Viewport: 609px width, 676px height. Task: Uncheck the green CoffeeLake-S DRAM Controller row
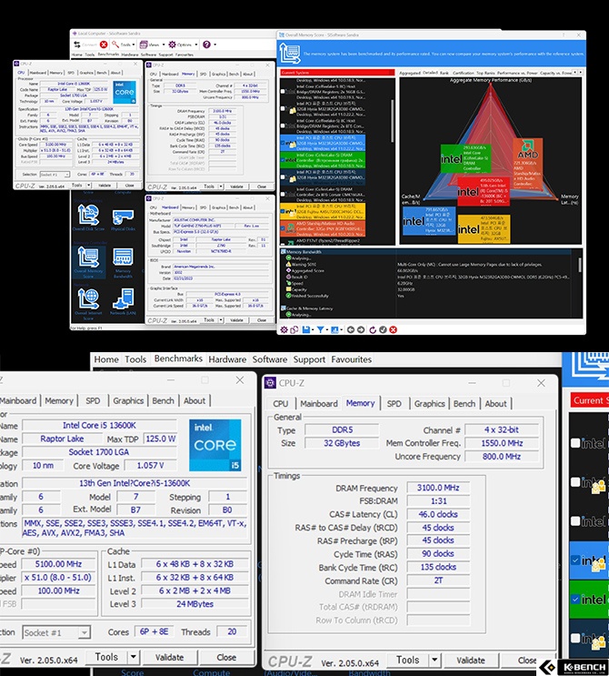283,160
